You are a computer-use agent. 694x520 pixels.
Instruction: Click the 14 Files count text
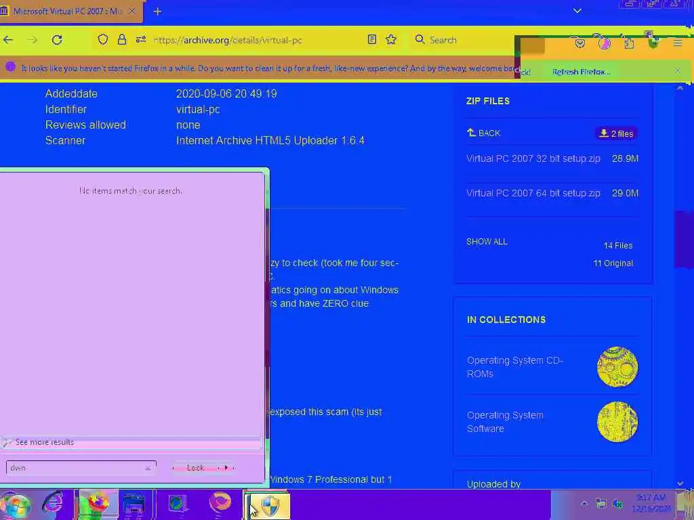pyautogui.click(x=618, y=245)
